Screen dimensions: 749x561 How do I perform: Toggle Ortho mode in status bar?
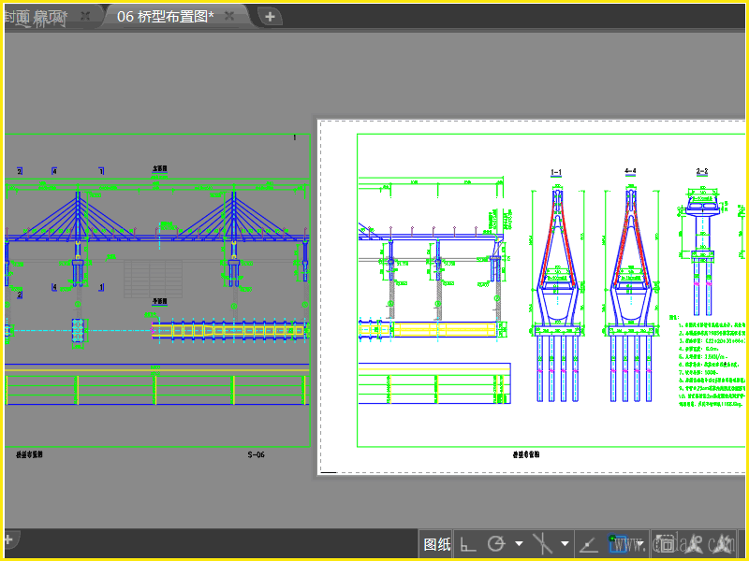pos(469,543)
